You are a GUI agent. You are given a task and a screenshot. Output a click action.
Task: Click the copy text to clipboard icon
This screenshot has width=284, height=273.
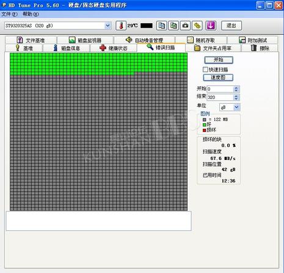[162, 26]
